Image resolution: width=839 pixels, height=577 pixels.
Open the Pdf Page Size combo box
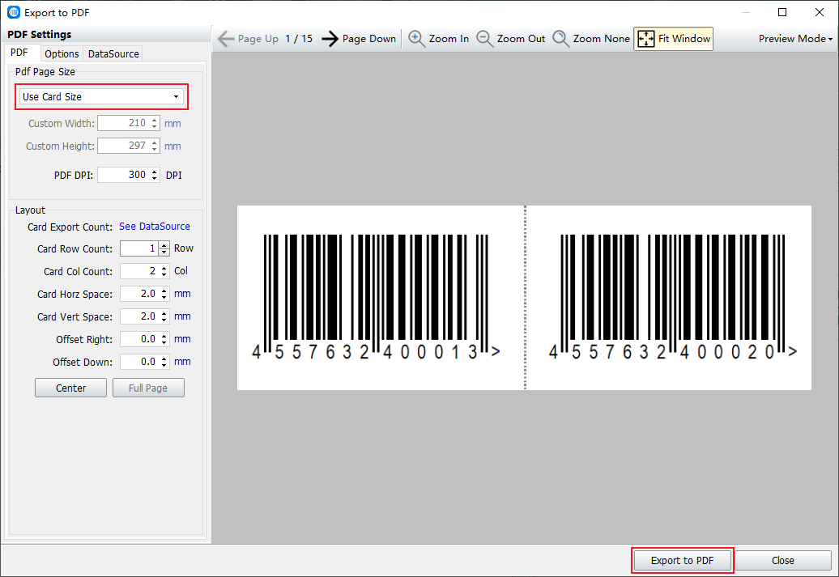[101, 97]
